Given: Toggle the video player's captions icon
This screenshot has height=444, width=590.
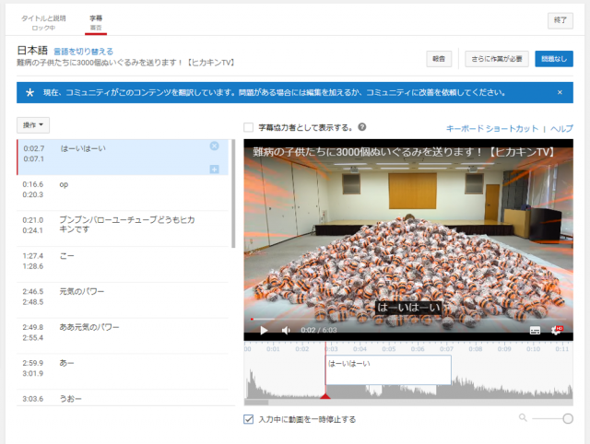Looking at the screenshot, I should pyautogui.click(x=535, y=331).
